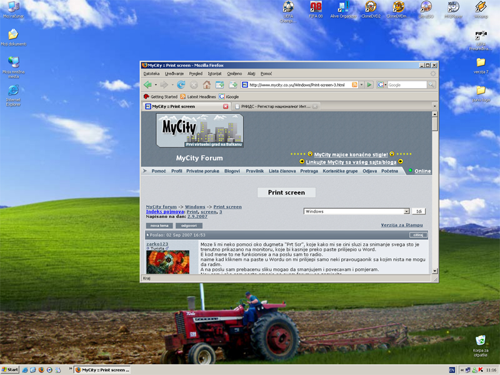Open a new window via toolbar icon

point(220,85)
